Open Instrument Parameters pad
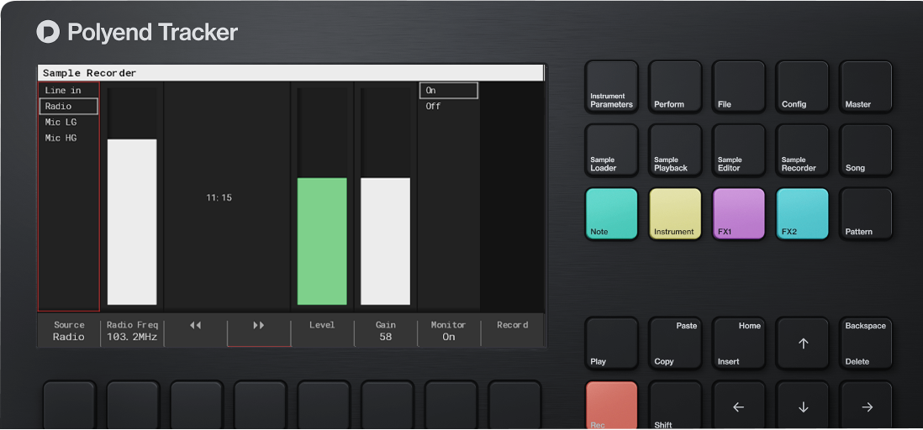This screenshot has width=923, height=430. click(612, 87)
